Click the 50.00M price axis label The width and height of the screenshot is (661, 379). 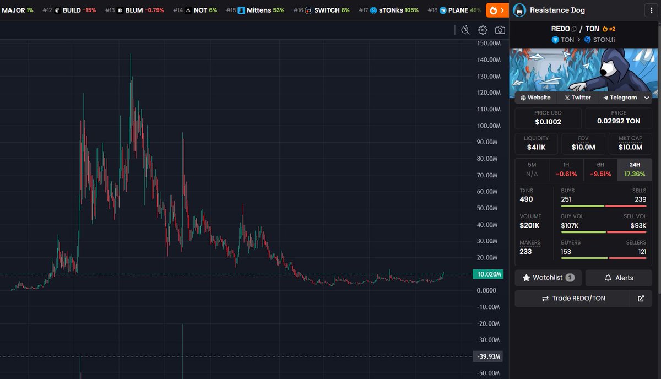[489, 208]
